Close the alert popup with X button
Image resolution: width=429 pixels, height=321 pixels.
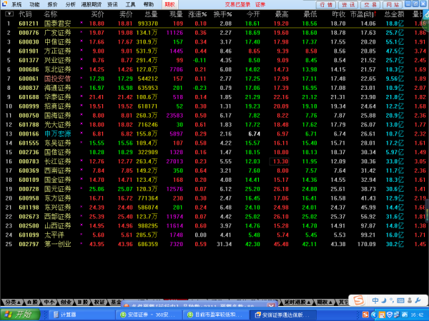tap(271, 305)
